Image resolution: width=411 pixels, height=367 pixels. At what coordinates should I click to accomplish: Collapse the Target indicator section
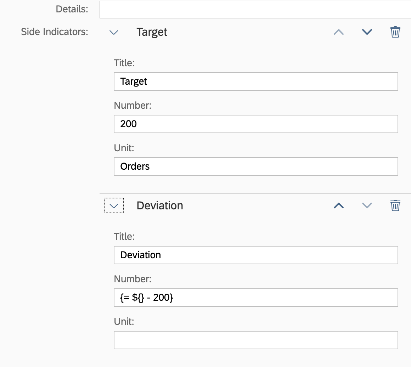coord(113,32)
